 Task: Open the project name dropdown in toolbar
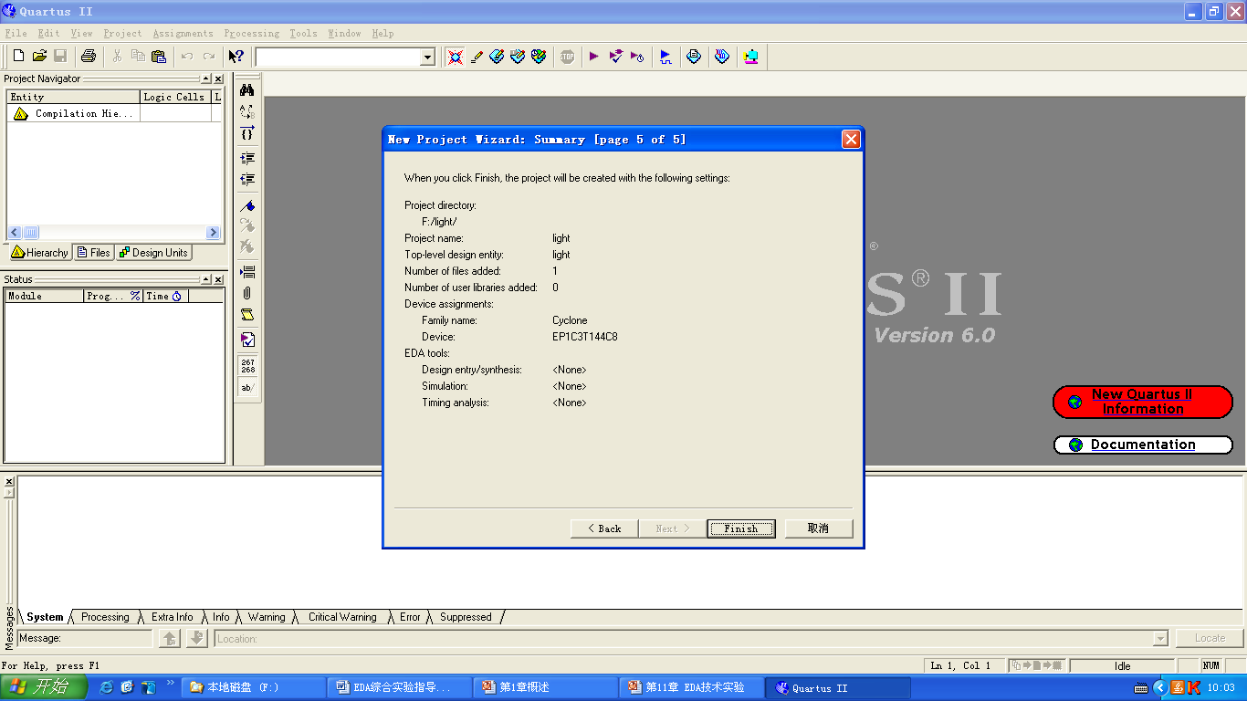(x=427, y=58)
